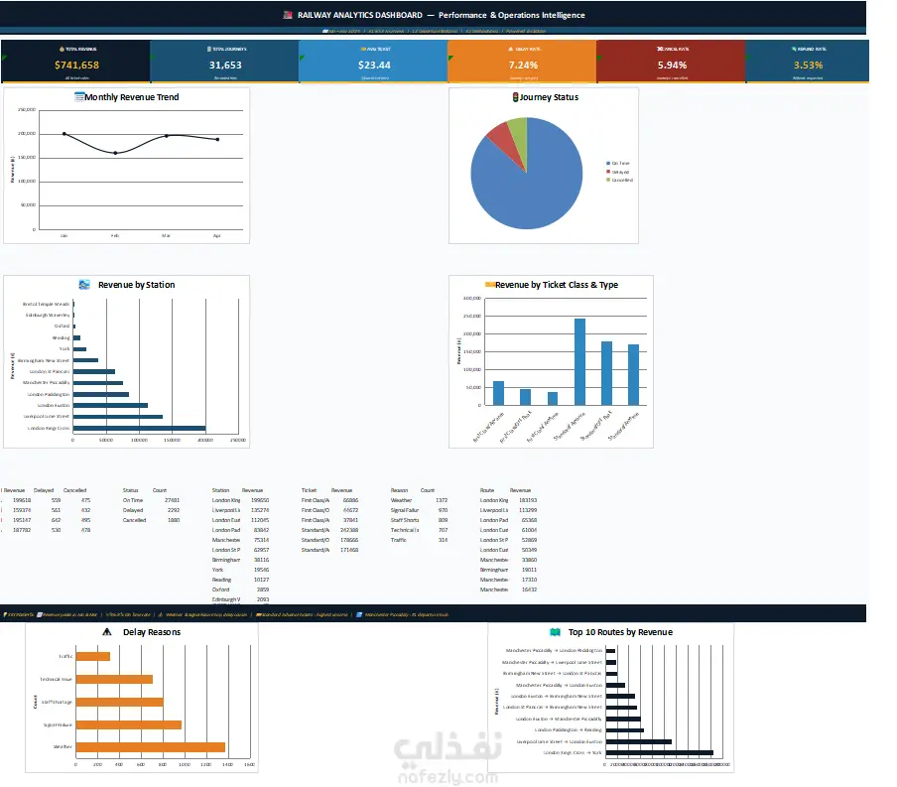Image resolution: width=897 pixels, height=787 pixels.
Task: Click the On Time cell in Status table
Action: [x=133, y=500]
